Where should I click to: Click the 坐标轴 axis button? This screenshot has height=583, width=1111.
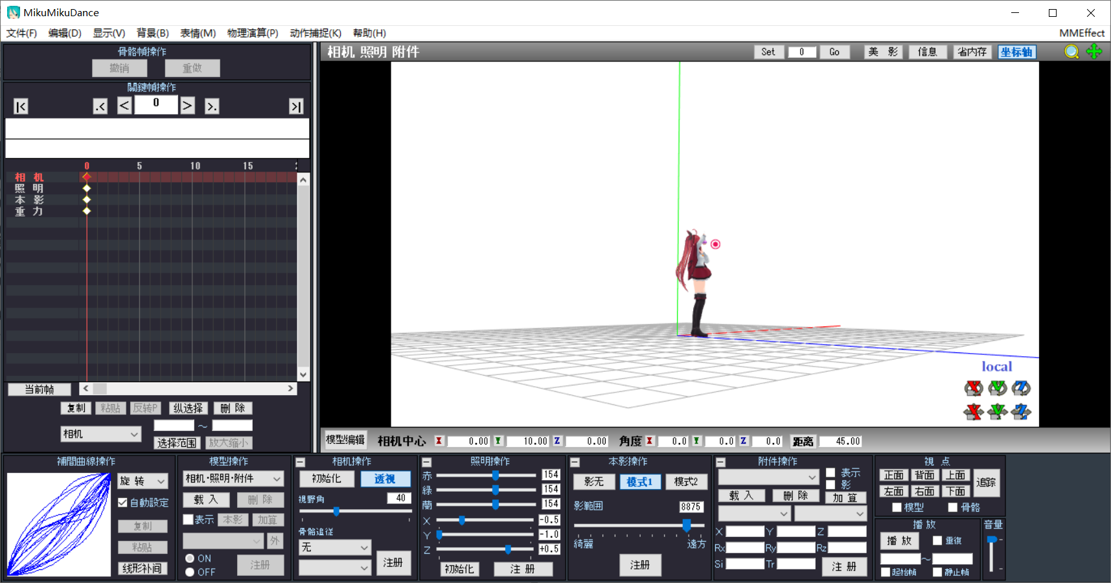pos(1016,52)
